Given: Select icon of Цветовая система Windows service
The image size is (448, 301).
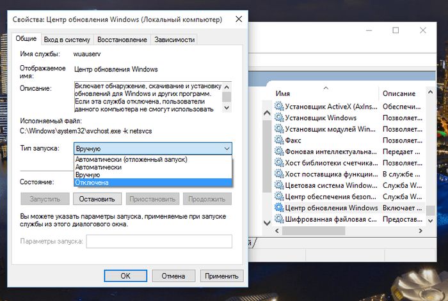Looking at the screenshot, I should [278, 185].
